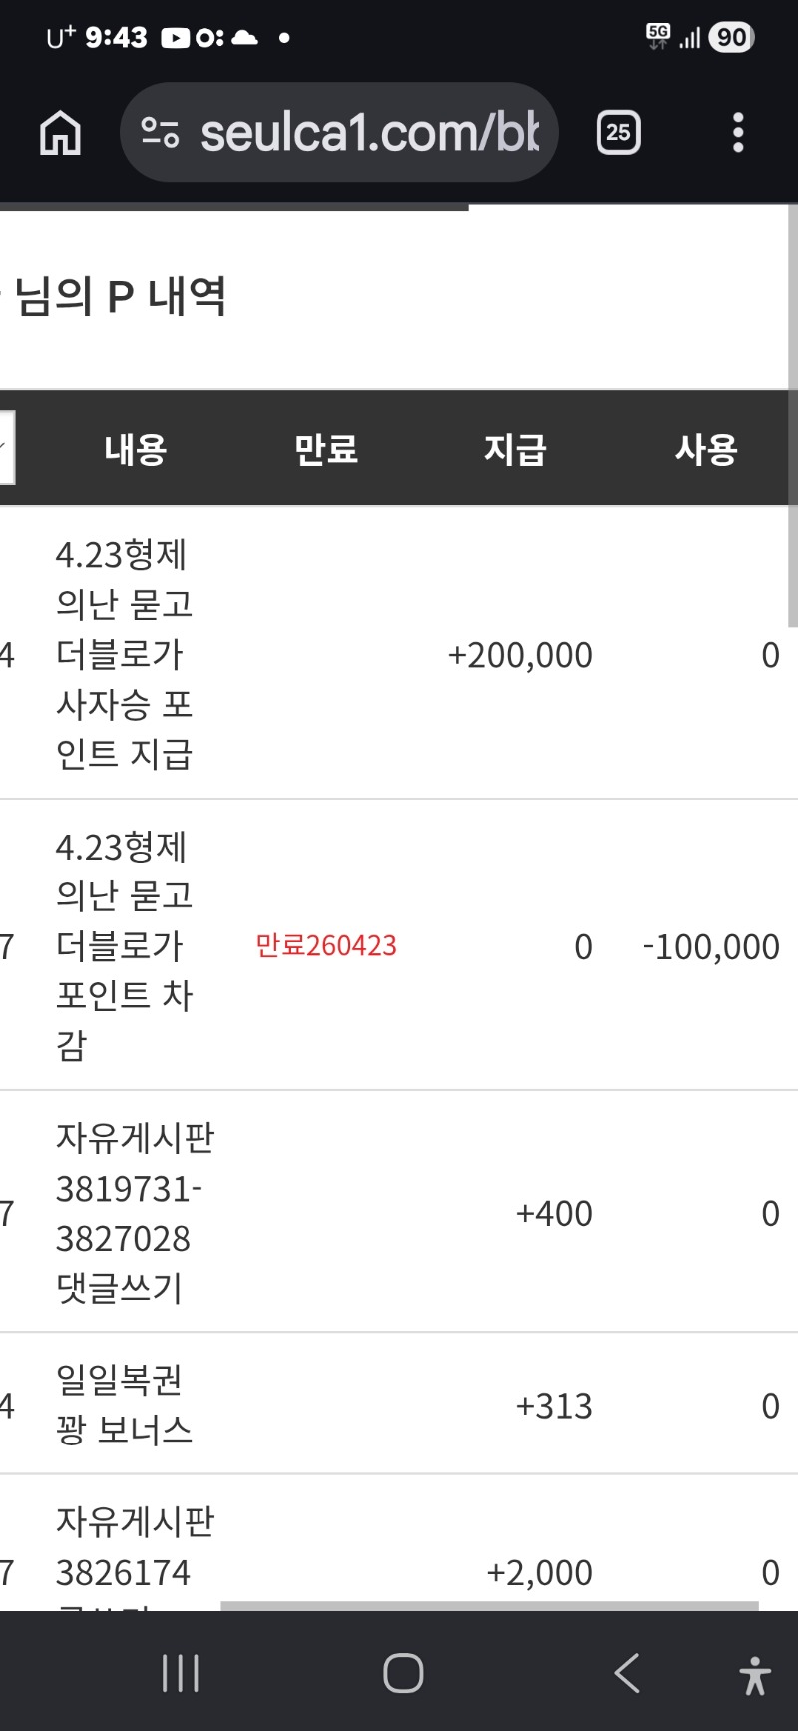The width and height of the screenshot is (798, 1731).
Task: Open site info icon in address bar
Action: [160, 133]
